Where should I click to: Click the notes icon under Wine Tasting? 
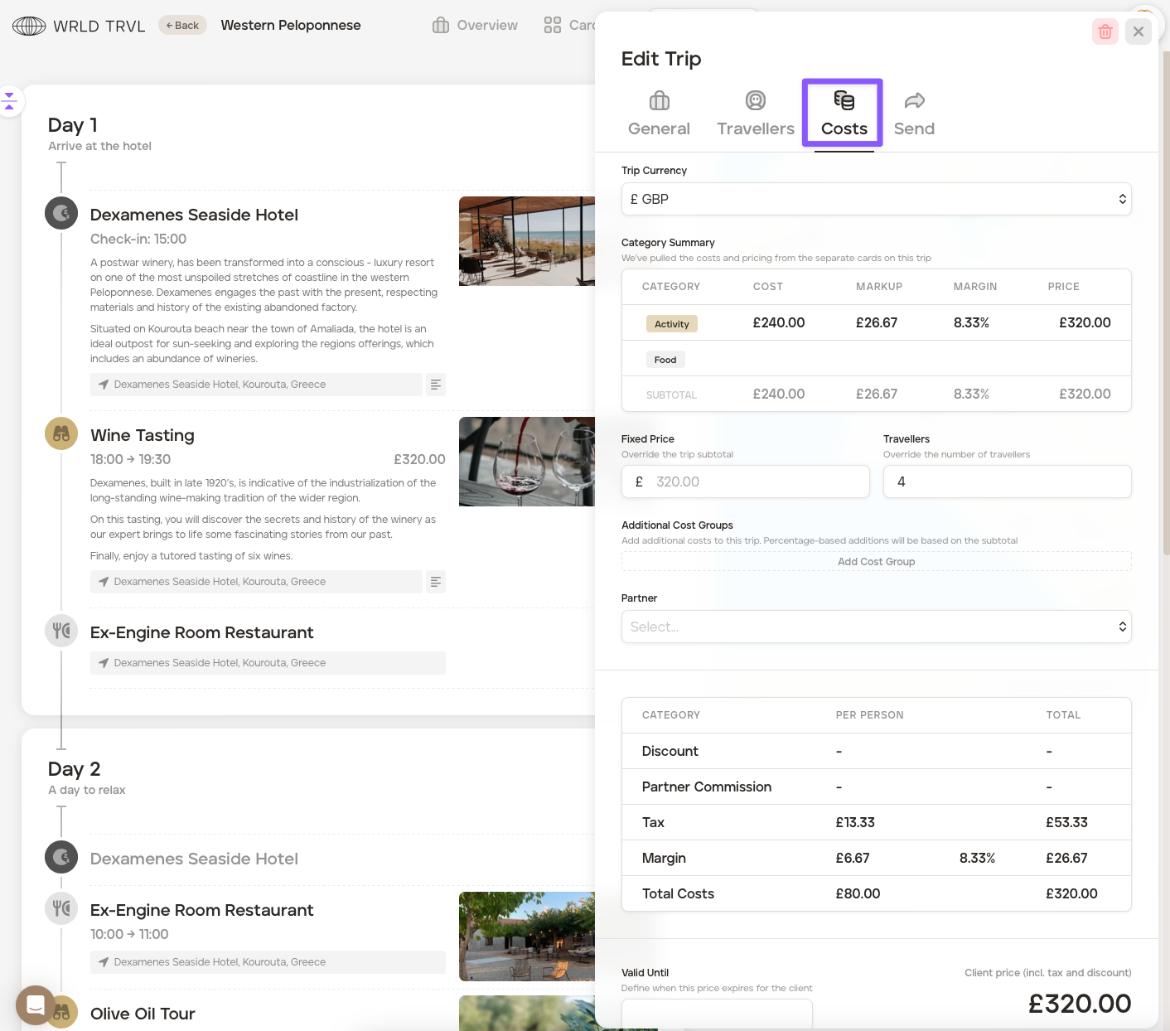pyautogui.click(x=435, y=582)
